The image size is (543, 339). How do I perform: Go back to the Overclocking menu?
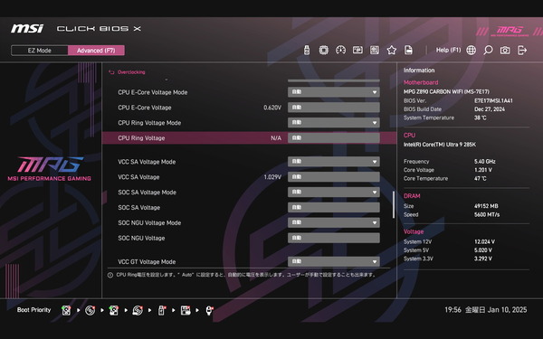tap(131, 72)
